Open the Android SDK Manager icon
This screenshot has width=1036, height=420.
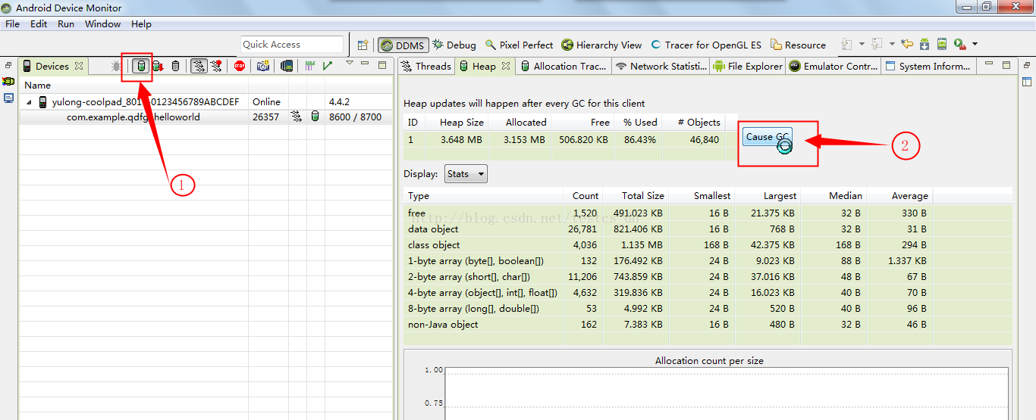(925, 45)
